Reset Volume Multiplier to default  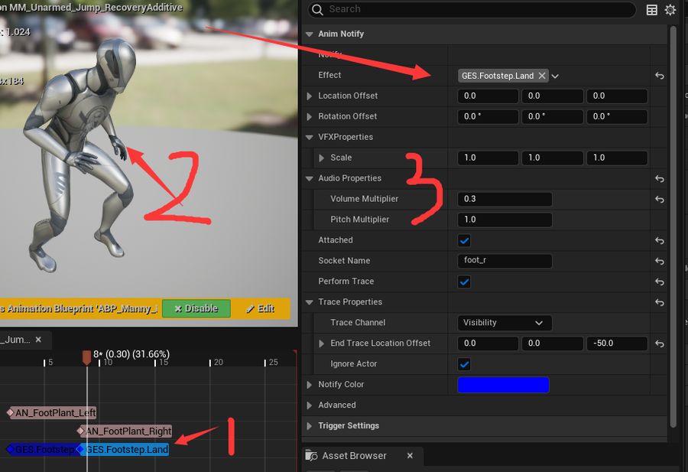(660, 200)
